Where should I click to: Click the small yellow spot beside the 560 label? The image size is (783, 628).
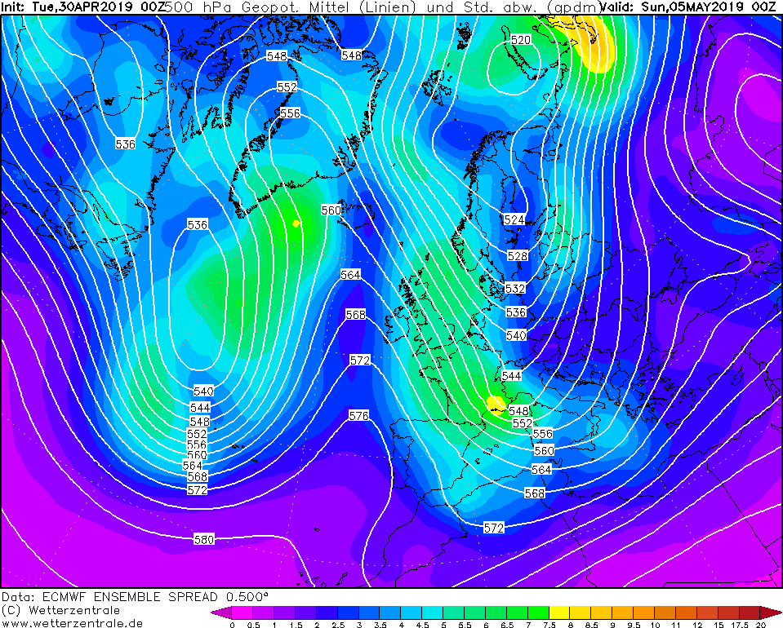[296, 223]
